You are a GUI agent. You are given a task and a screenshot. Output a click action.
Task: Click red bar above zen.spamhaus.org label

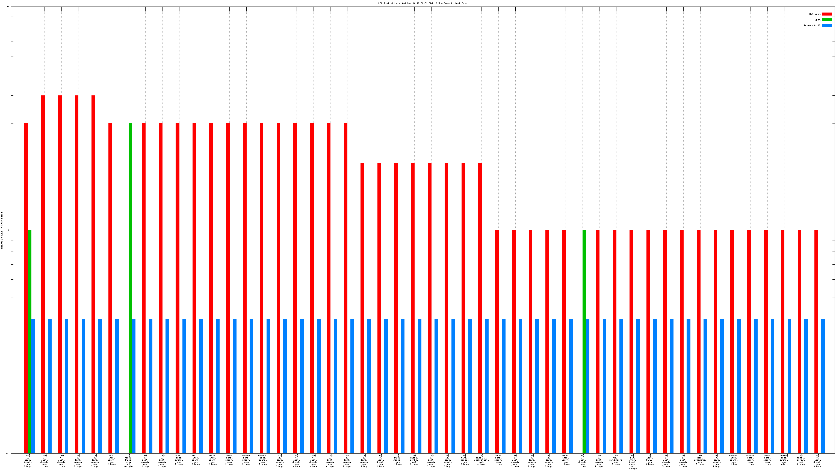pos(698,341)
